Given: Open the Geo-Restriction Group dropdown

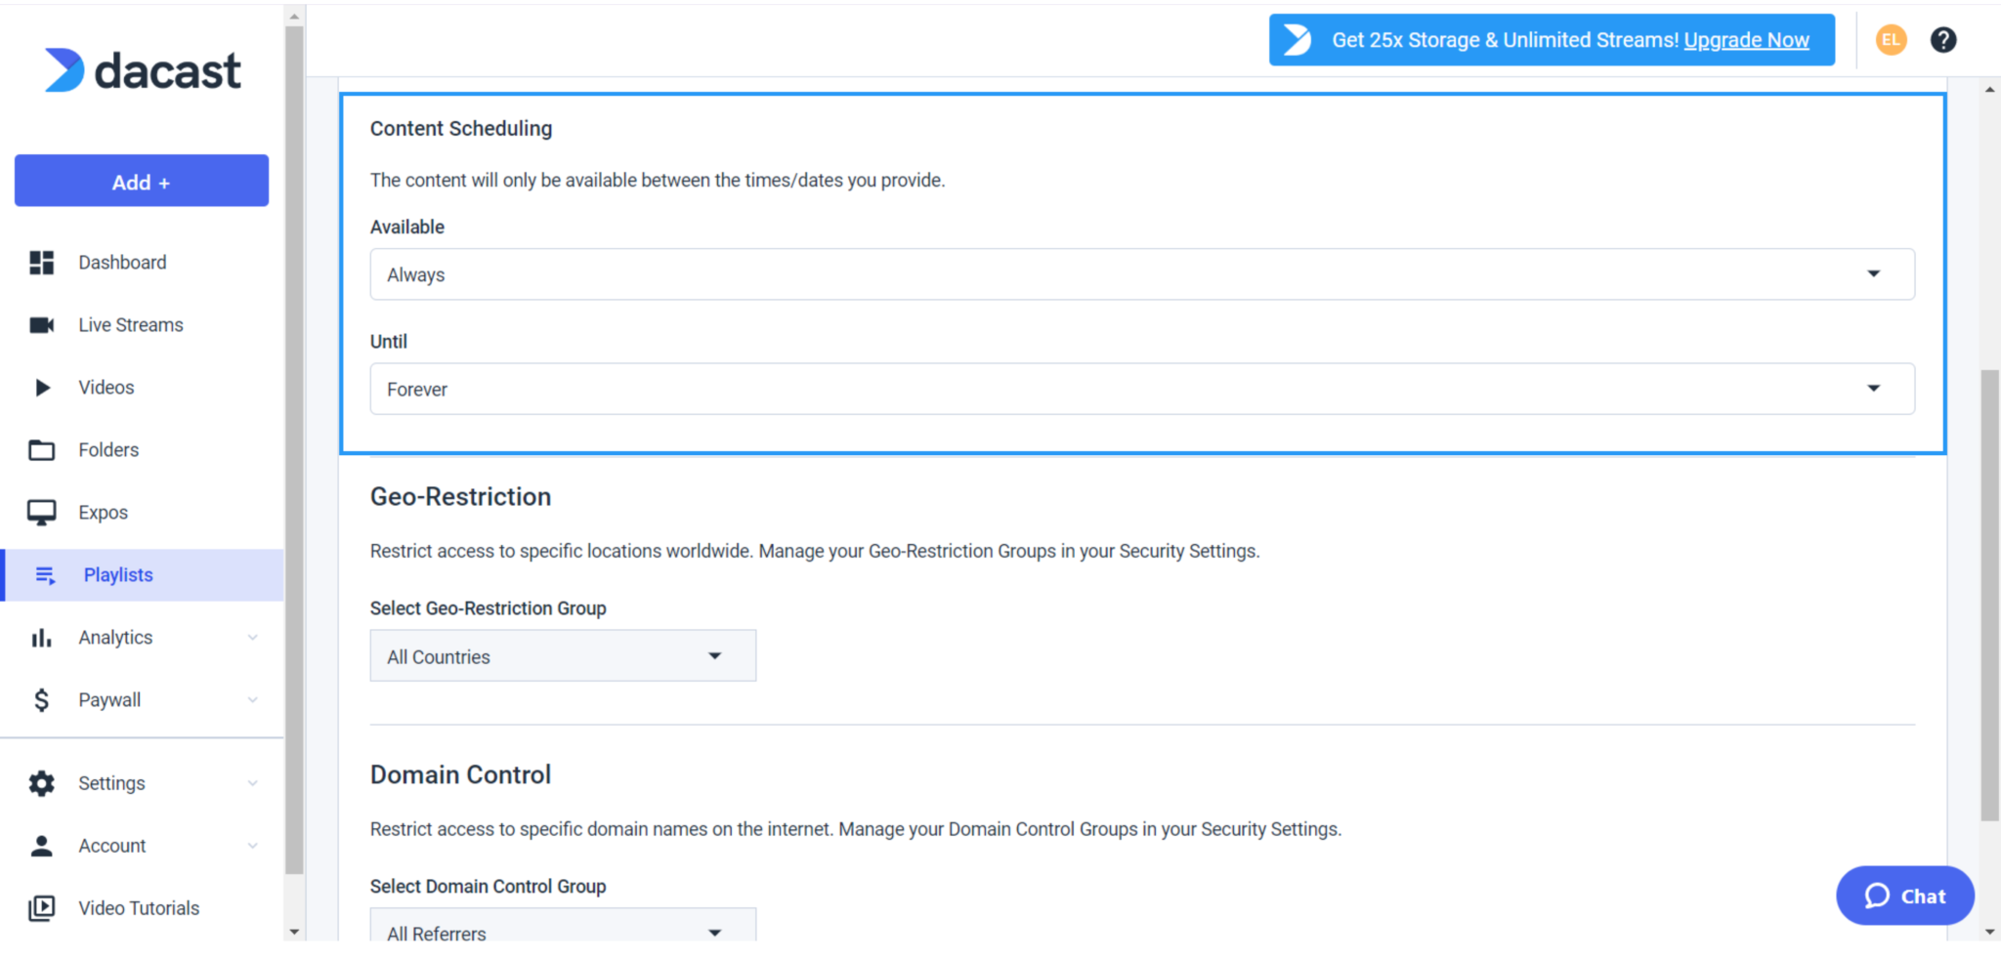Looking at the screenshot, I should pos(562,655).
